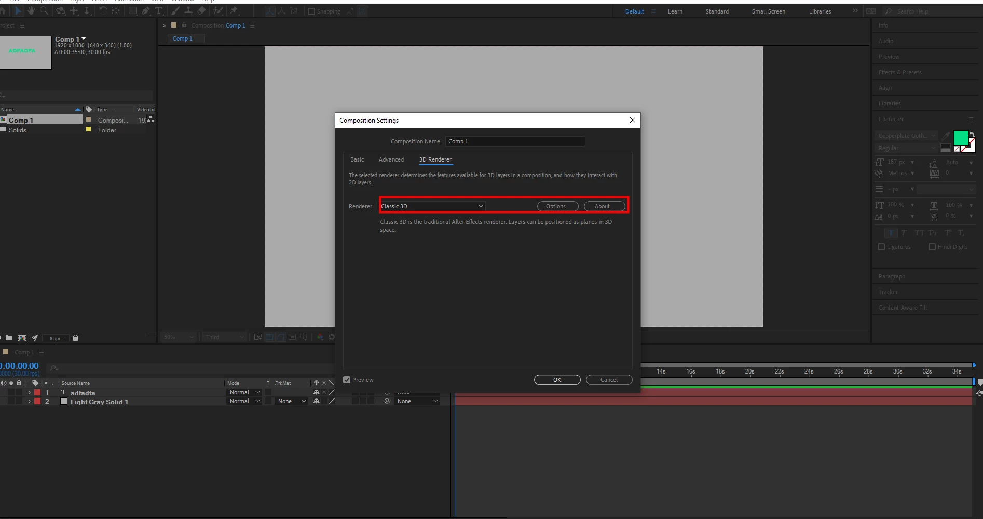Open the Copperplate Gothic font dropdown

[x=906, y=136]
